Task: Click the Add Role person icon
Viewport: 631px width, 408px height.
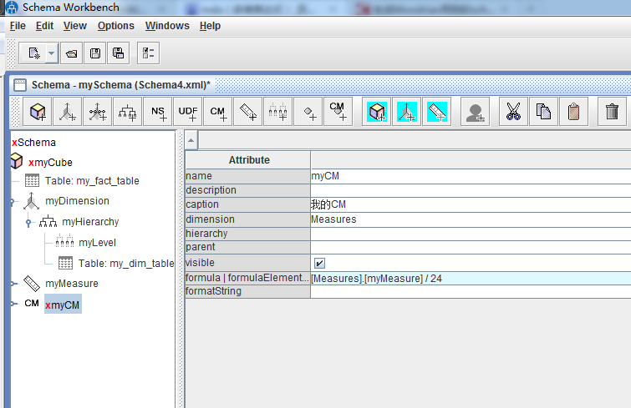Action: (x=476, y=112)
